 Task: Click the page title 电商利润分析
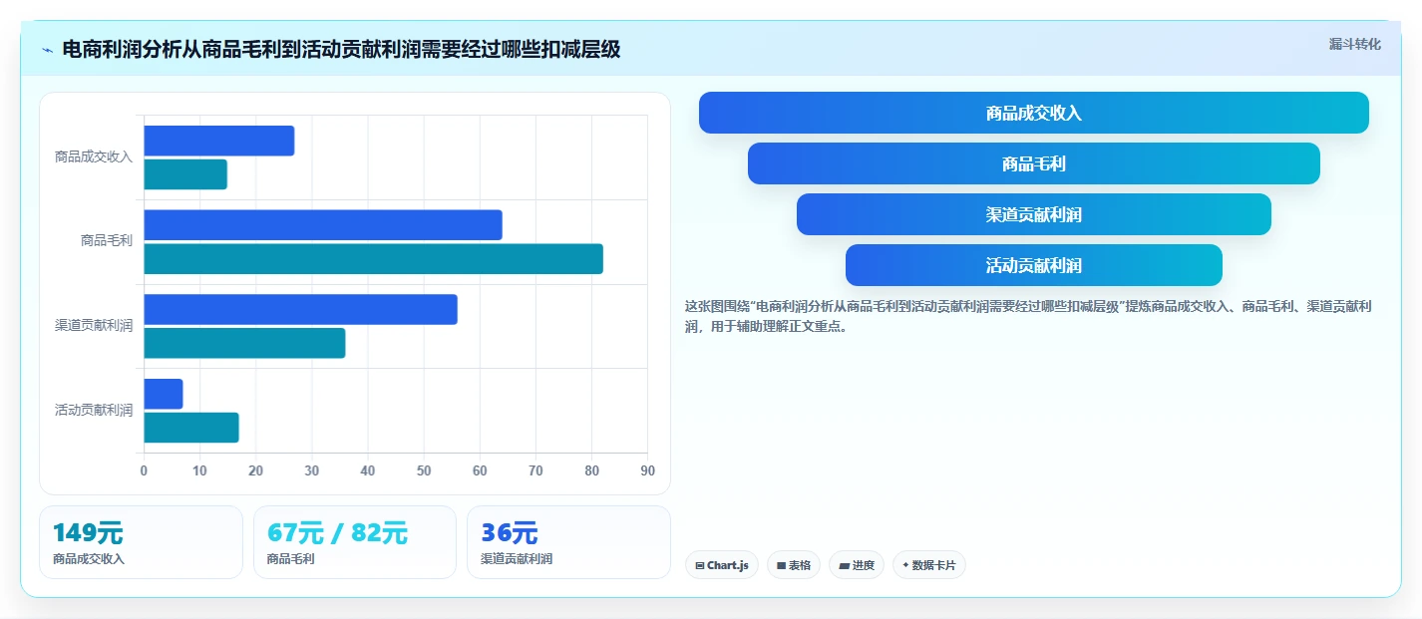(x=341, y=49)
